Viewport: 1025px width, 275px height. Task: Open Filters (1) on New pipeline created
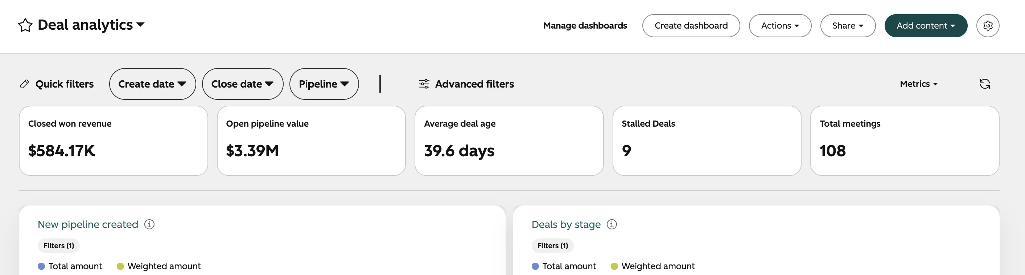pyautogui.click(x=58, y=246)
